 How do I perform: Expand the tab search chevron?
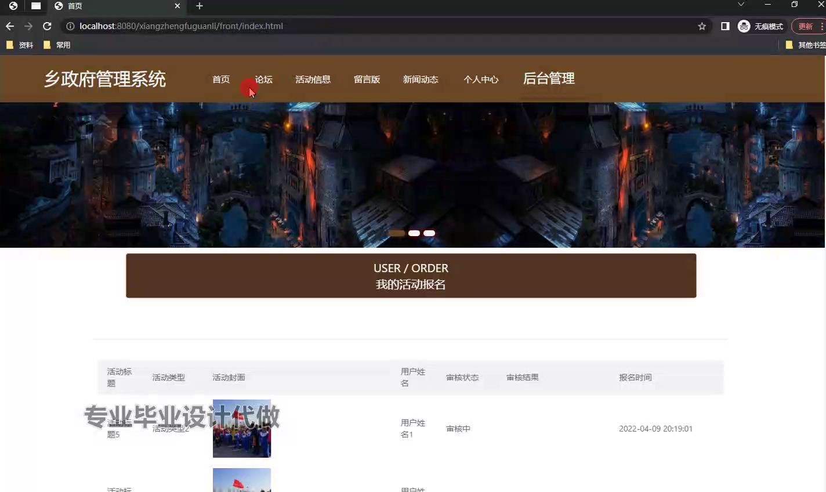741,5
